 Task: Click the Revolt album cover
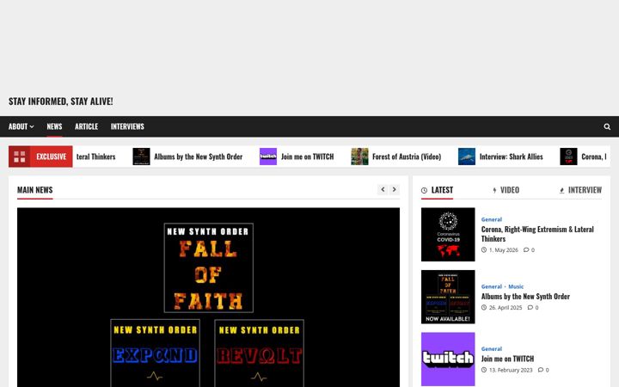[260, 353]
